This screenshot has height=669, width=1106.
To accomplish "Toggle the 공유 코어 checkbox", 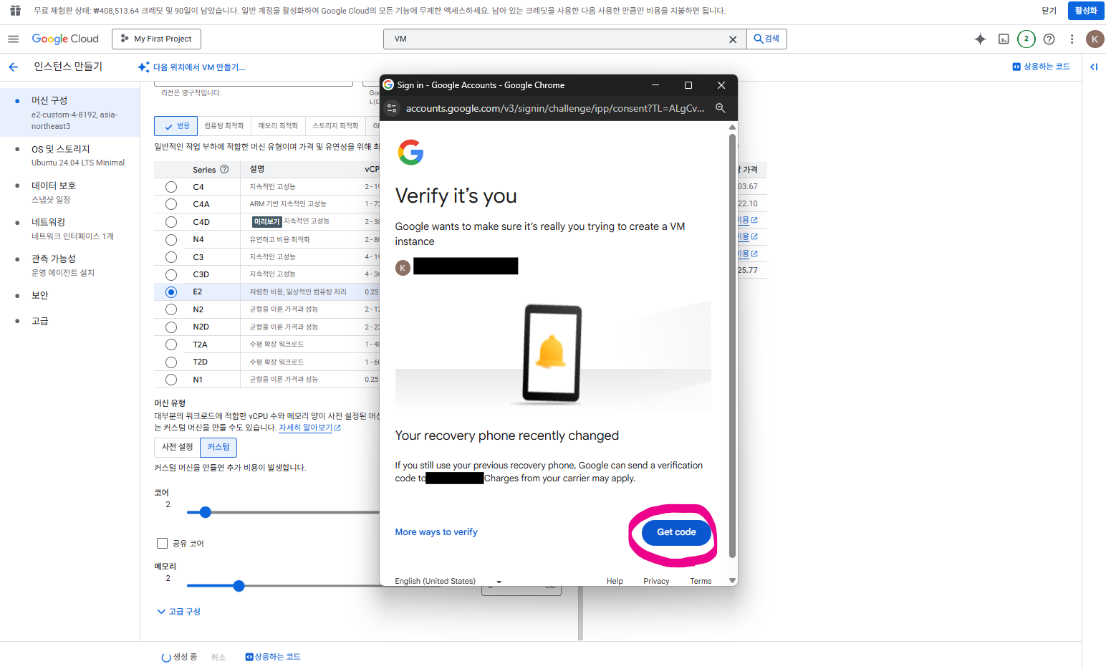I will [x=163, y=544].
